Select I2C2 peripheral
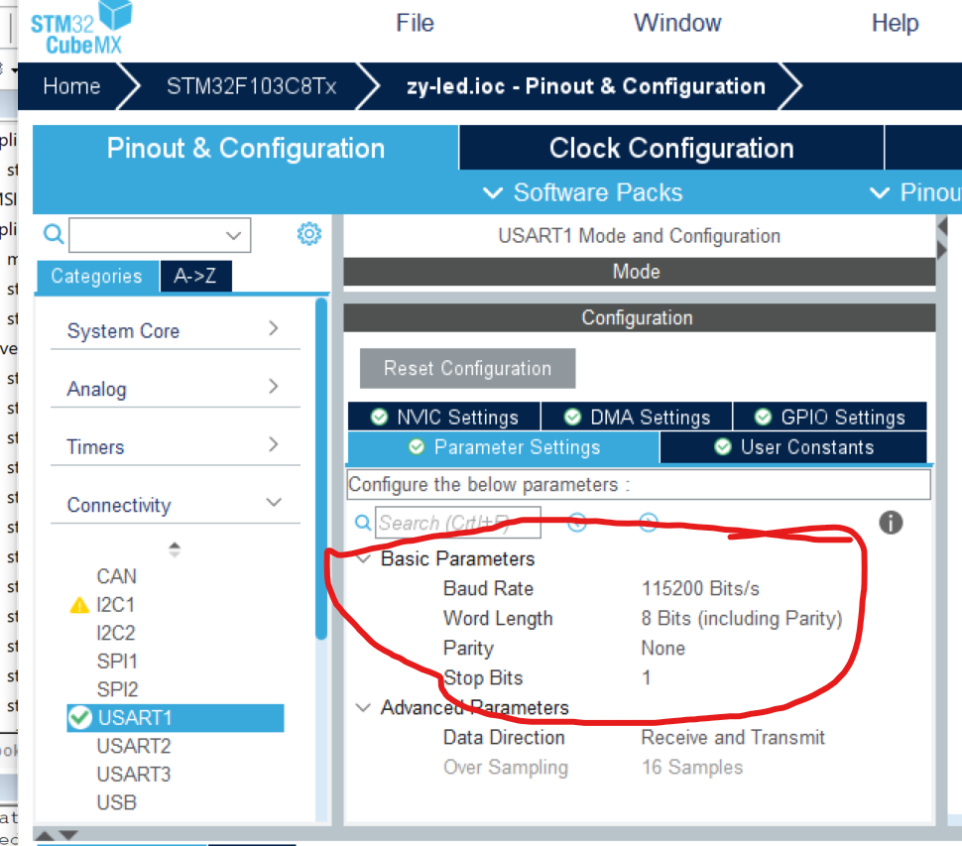This screenshot has height=846, width=962. point(115,633)
